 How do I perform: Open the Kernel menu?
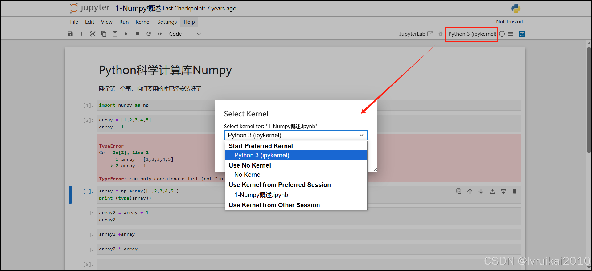pos(143,22)
